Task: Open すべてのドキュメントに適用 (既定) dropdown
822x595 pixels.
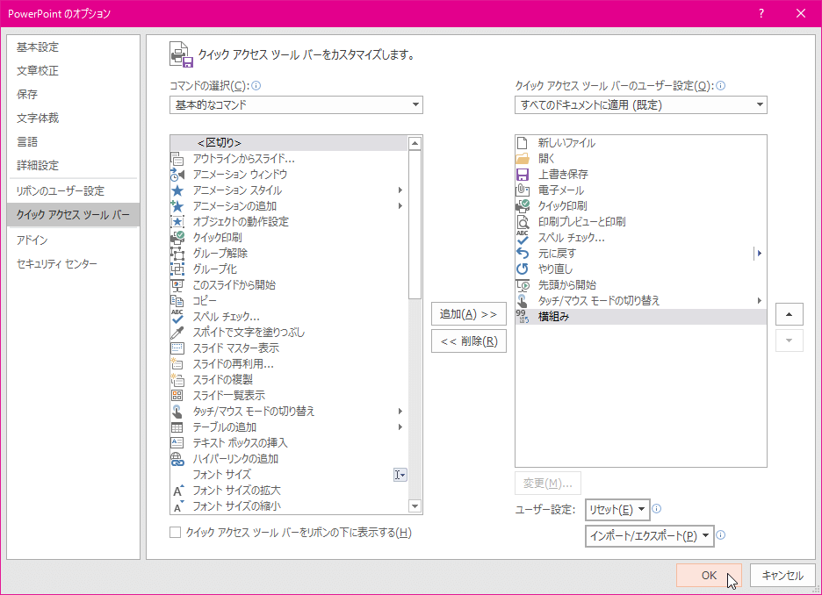Action: click(640, 104)
